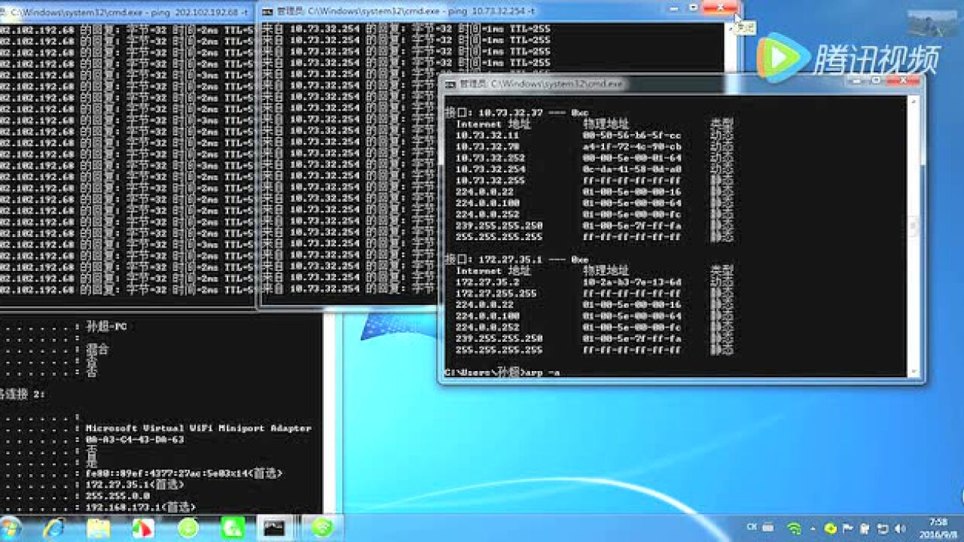964x542 pixels.
Task: Click the volume speaker tray icon
Action: [901, 528]
